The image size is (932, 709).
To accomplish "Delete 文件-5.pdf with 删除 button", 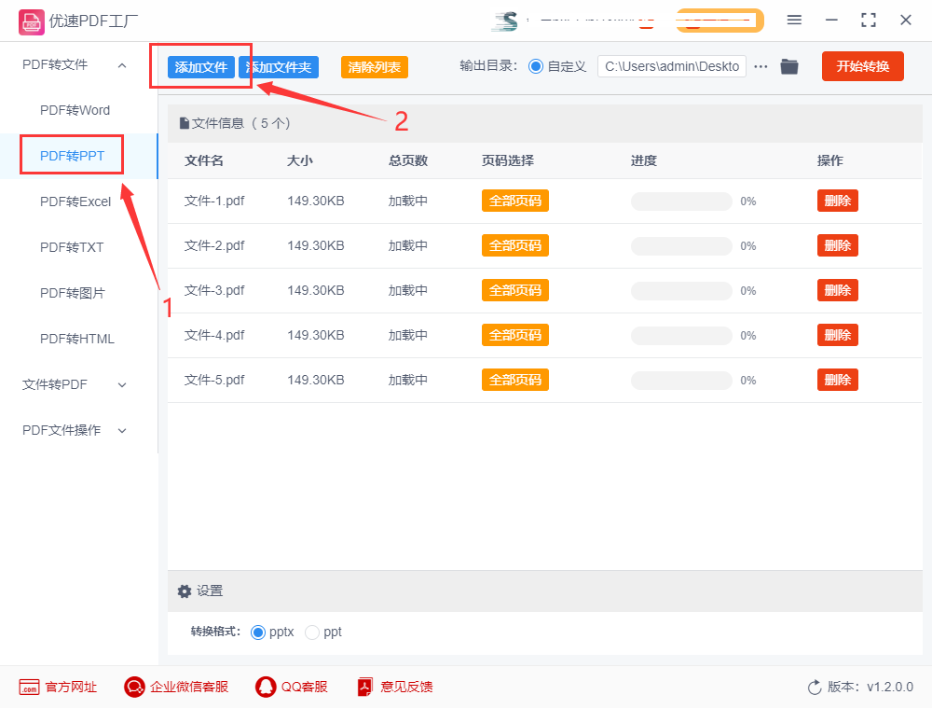I will pos(838,380).
